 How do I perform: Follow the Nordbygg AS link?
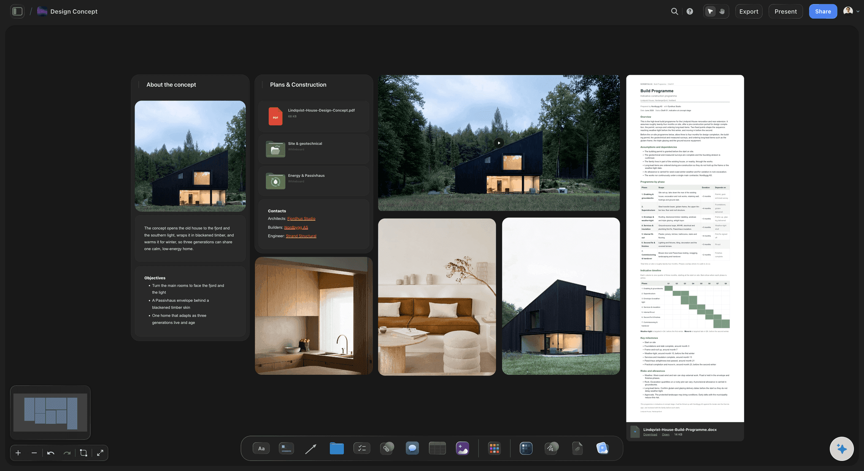pyautogui.click(x=296, y=227)
